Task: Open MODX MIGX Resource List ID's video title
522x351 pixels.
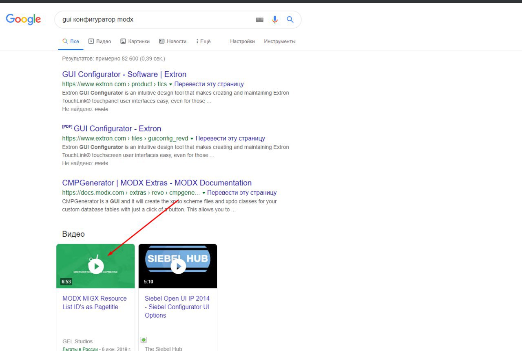Action: coord(95,303)
